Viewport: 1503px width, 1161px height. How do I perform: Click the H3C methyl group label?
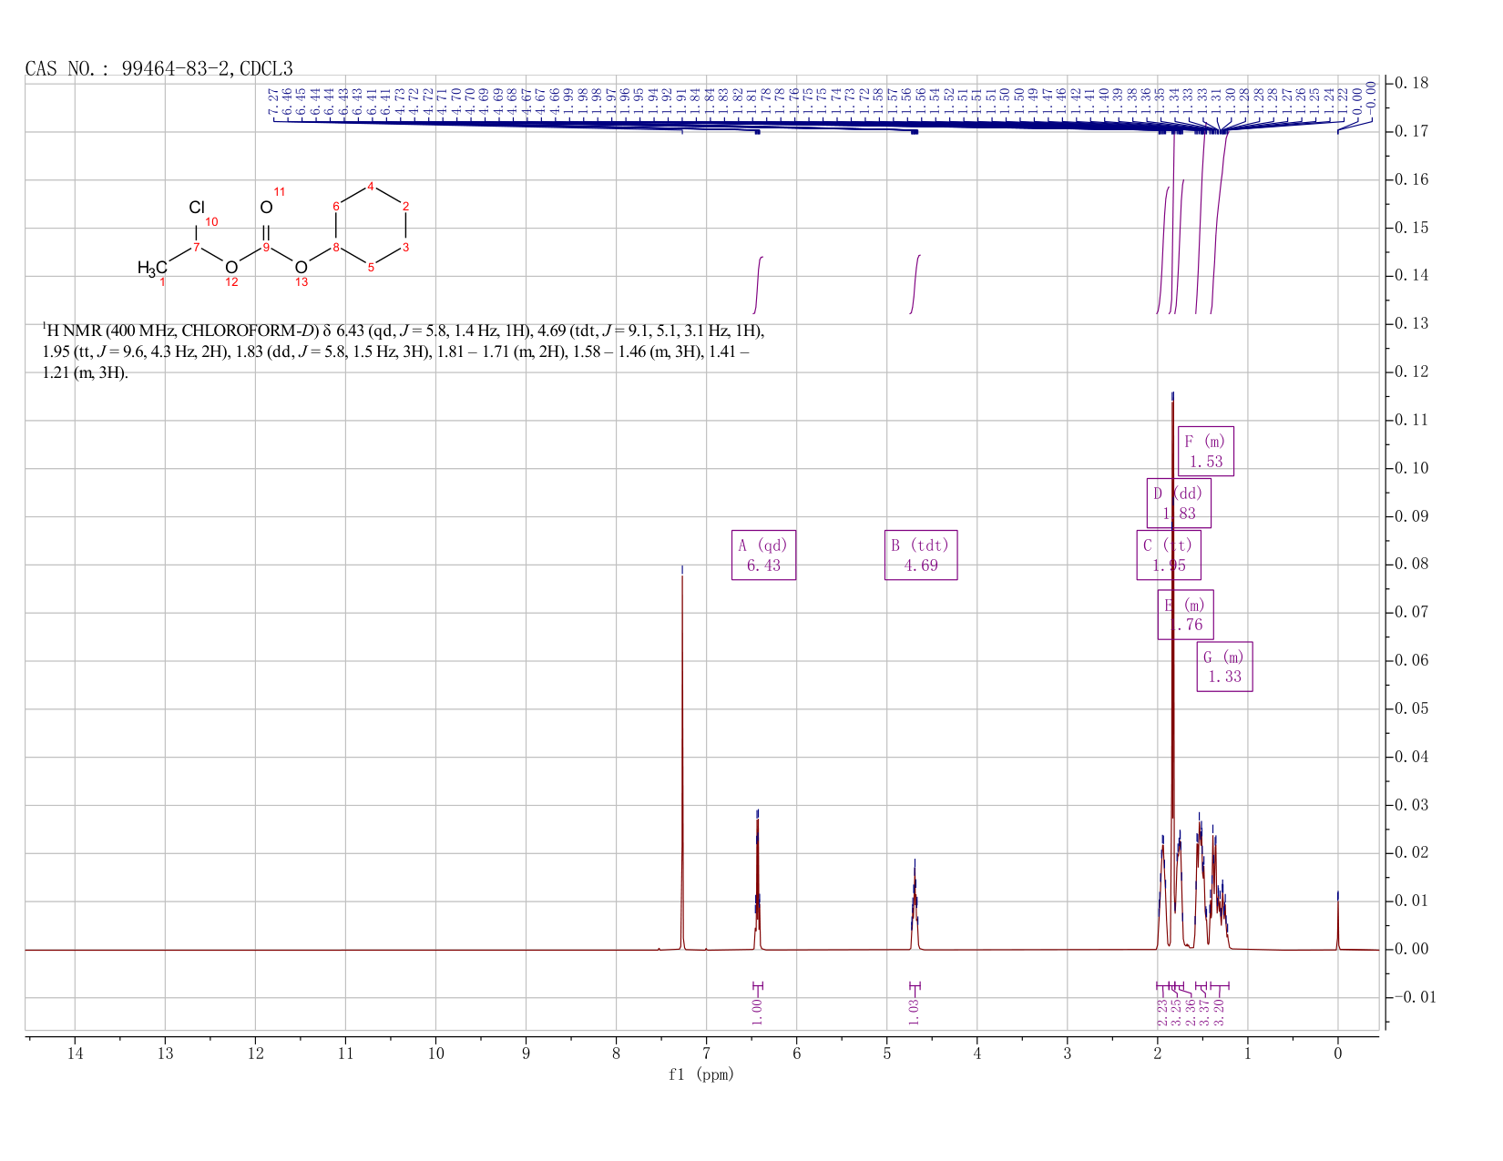pyautogui.click(x=152, y=268)
